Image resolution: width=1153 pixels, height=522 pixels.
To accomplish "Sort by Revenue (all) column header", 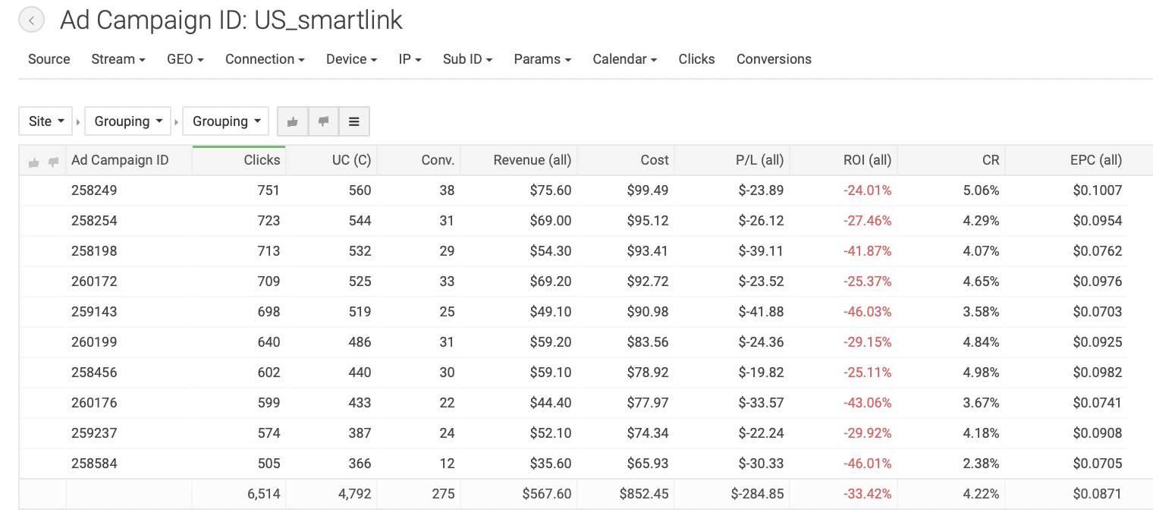I will [532, 160].
